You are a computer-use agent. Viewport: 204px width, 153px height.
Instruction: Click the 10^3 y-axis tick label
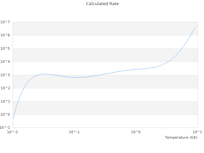[x=5, y=75]
